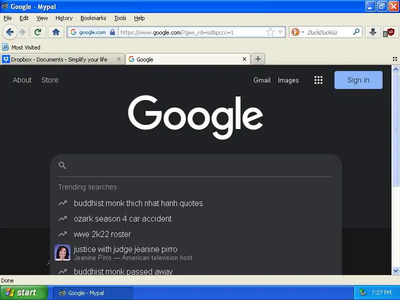Screen dimensions: 400x300
Task: Open the History menu
Action: coord(64,18)
